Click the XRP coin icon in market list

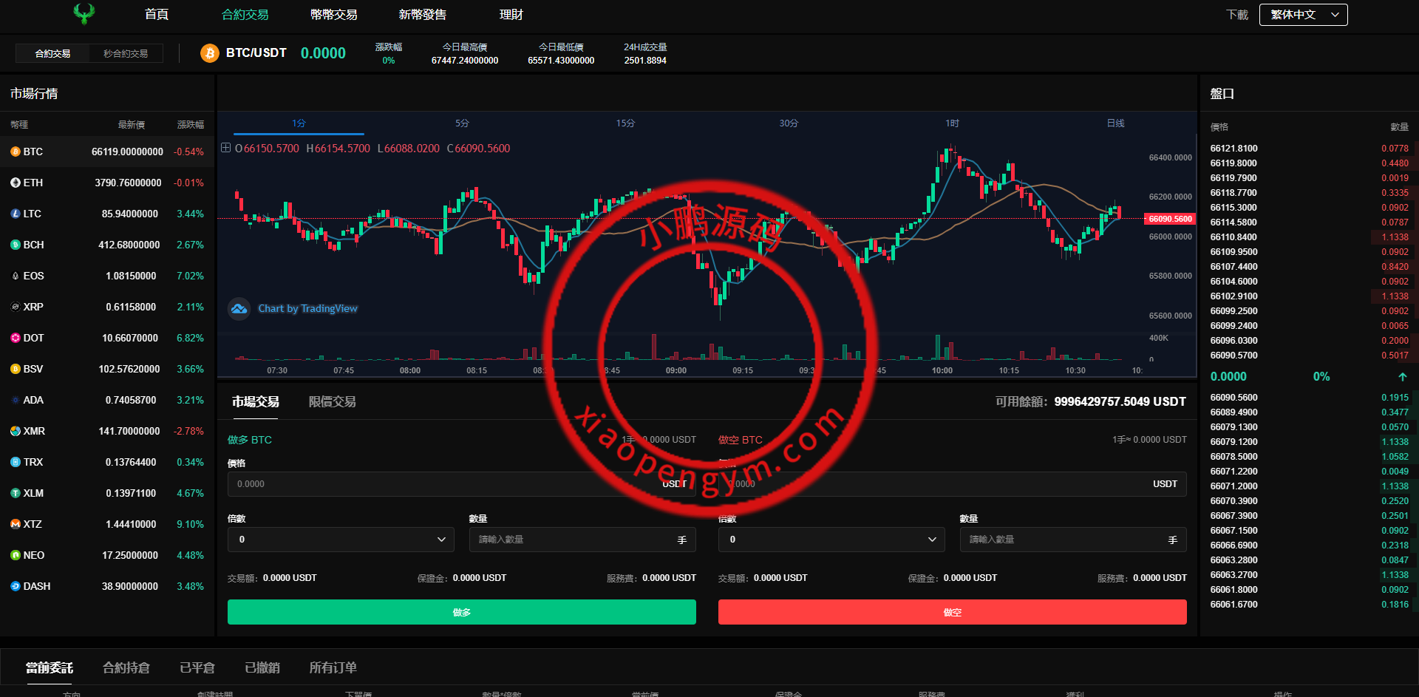click(15, 307)
